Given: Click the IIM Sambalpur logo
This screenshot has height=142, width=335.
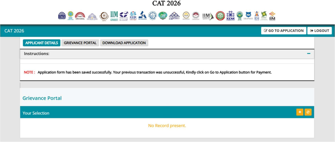Looking at the screenshot, I should (230, 16).
